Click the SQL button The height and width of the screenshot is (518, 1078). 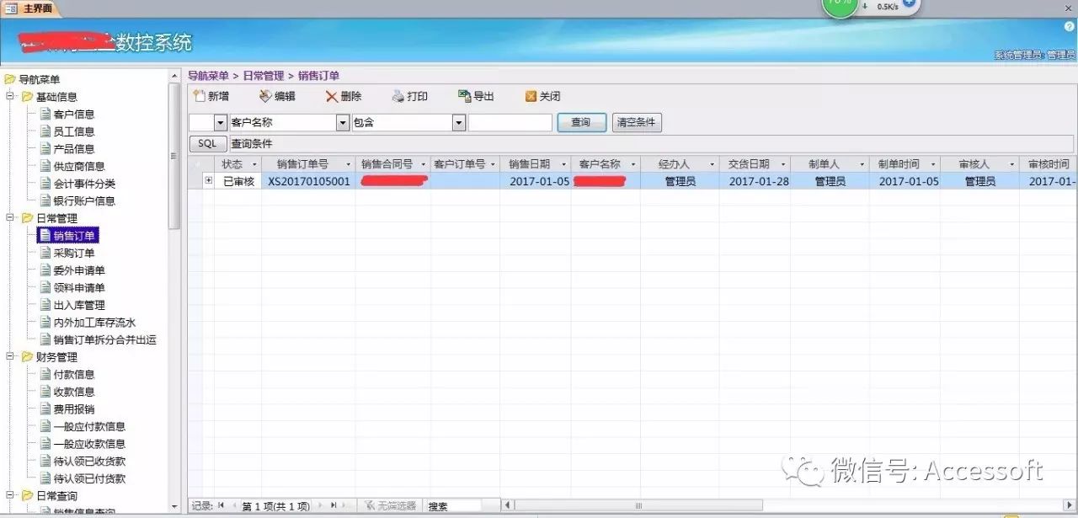click(x=208, y=144)
